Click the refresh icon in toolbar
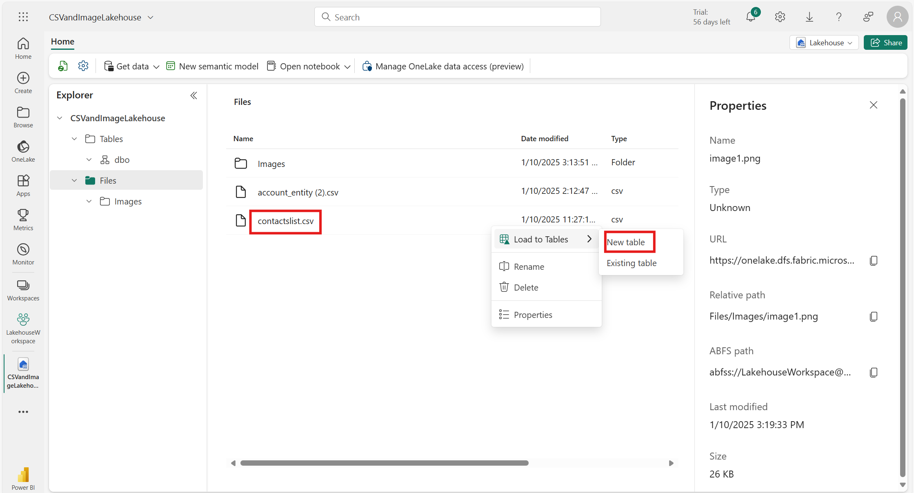Screen dimensions: 914x493 pos(62,66)
